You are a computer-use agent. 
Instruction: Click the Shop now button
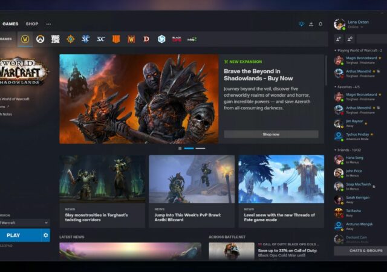tap(271, 134)
